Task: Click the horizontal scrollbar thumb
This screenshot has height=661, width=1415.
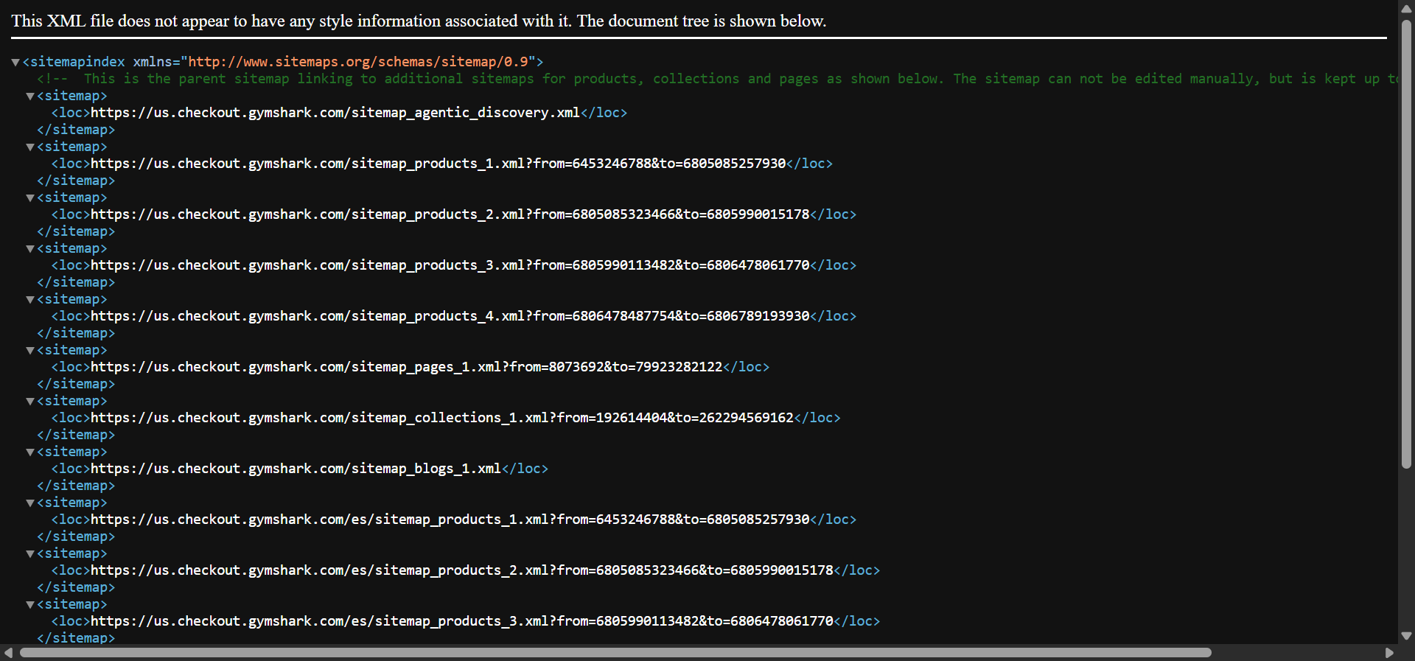Action: 615,653
